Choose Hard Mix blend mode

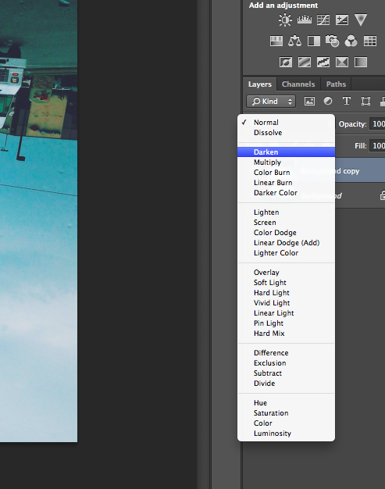286,334
